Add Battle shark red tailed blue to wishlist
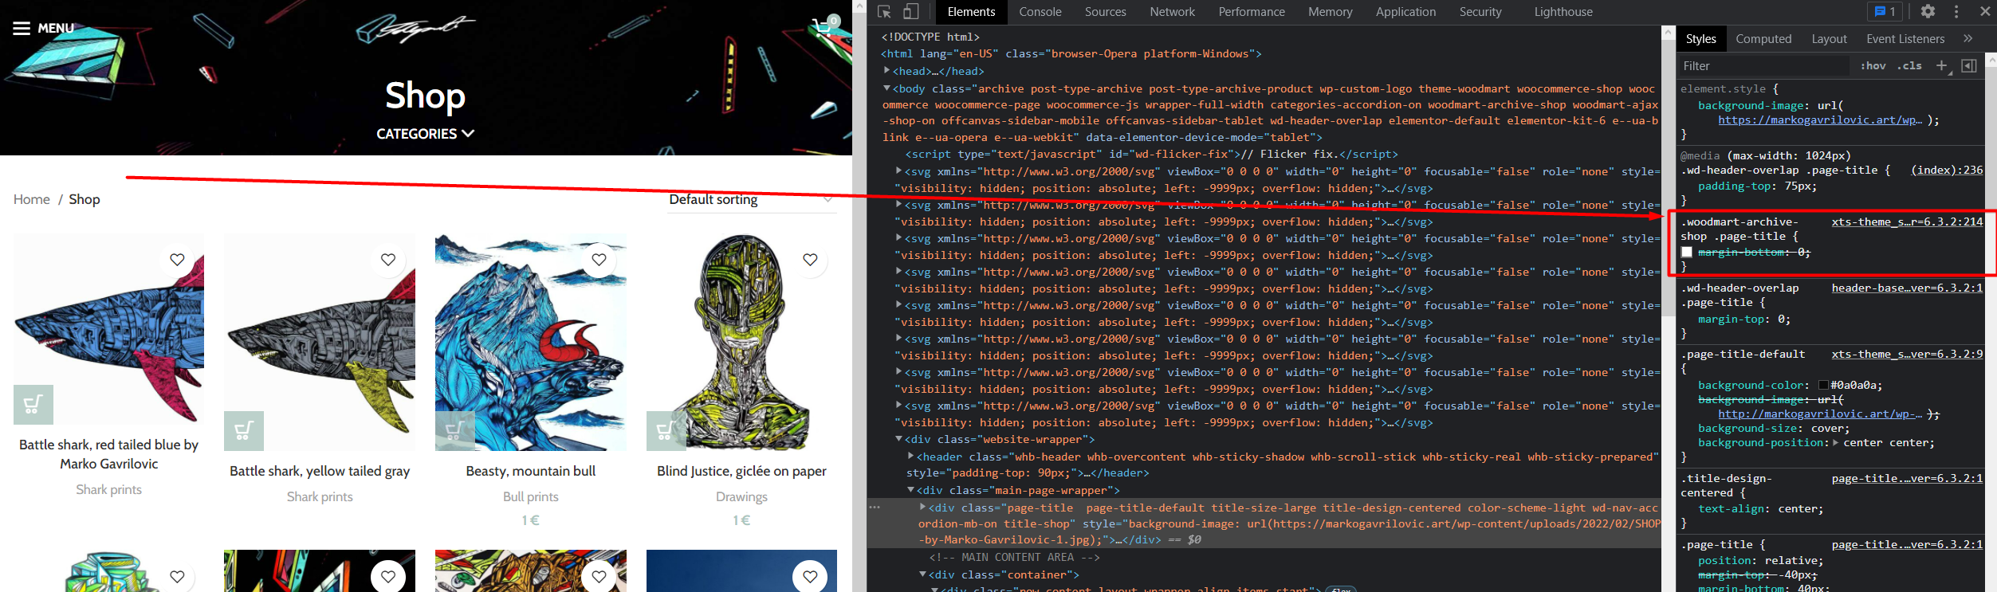This screenshot has width=1997, height=592. tap(177, 259)
